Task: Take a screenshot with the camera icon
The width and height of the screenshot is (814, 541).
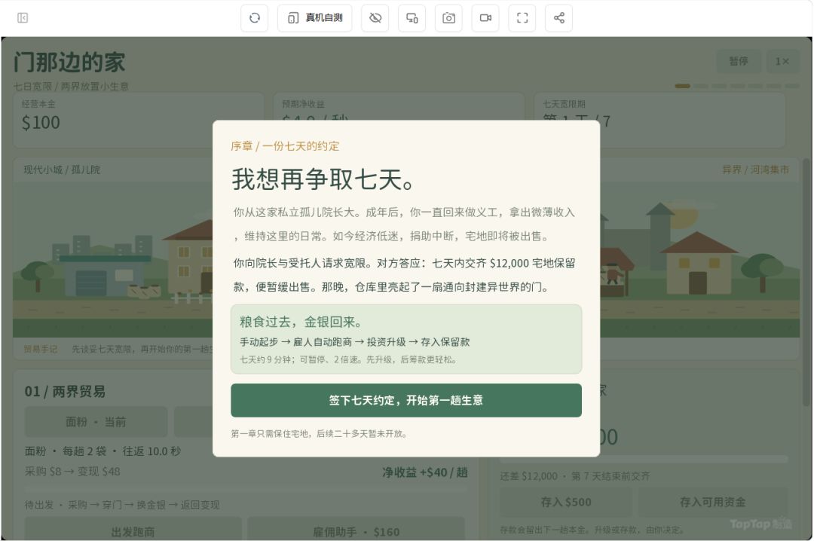Action: (x=448, y=18)
